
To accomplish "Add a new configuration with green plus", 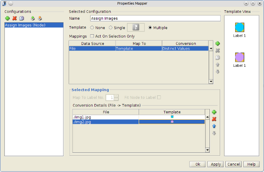I will tap(7, 18).
